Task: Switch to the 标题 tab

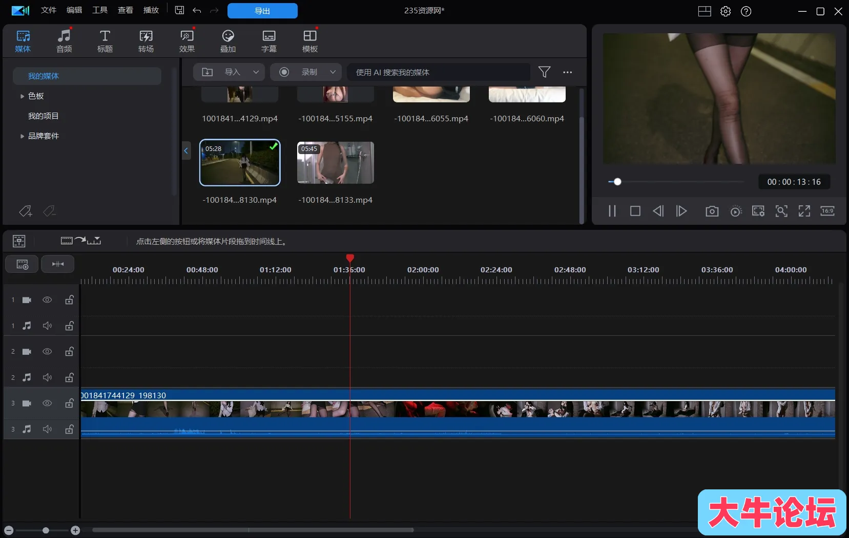Action: [x=105, y=41]
